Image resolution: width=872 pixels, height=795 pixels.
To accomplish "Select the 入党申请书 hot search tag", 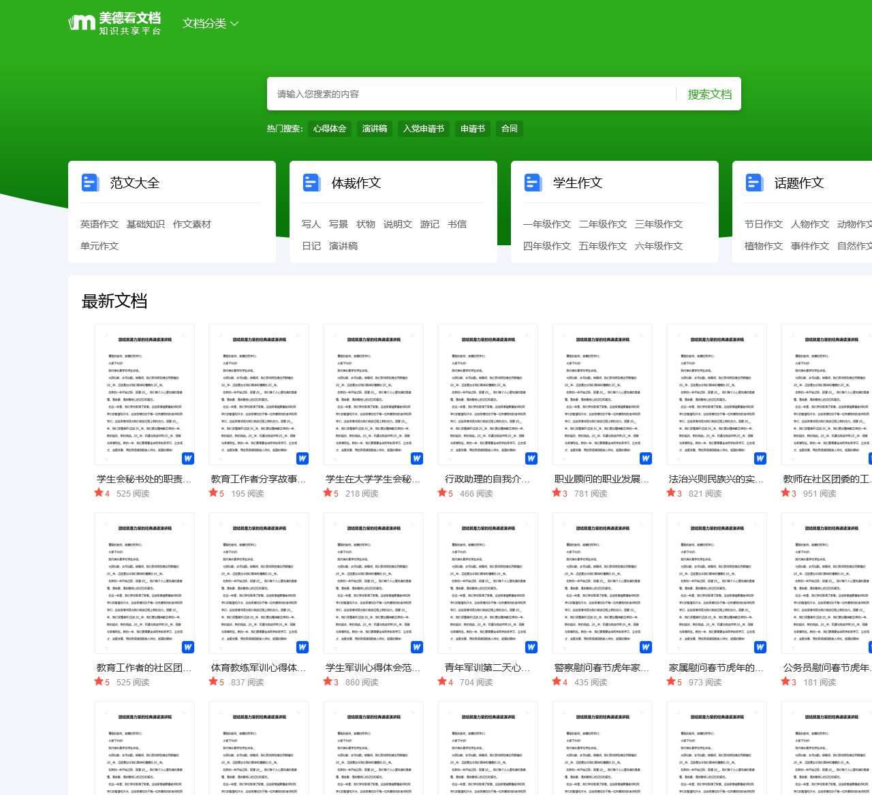I will (423, 129).
